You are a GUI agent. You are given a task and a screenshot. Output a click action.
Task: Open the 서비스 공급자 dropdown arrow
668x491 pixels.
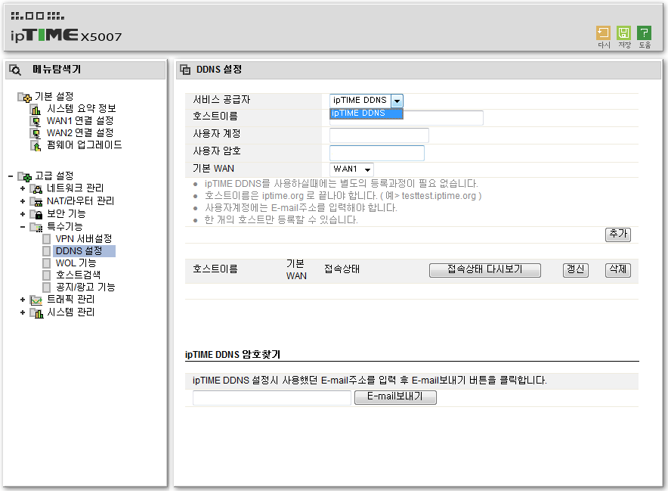coord(397,101)
